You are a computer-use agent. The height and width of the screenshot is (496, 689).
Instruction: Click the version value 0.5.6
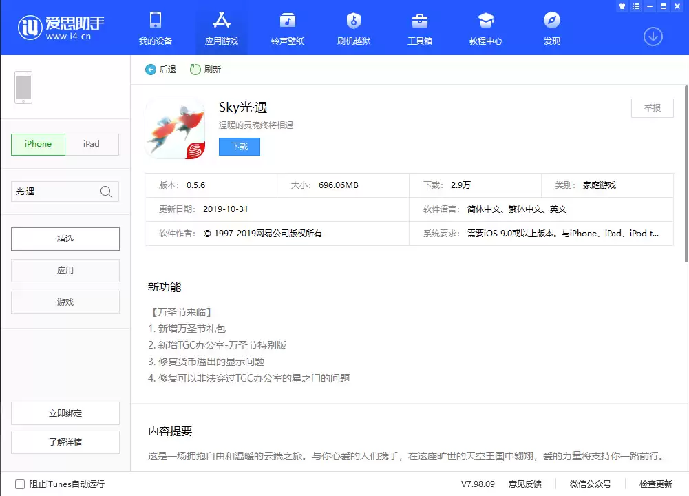pyautogui.click(x=196, y=185)
